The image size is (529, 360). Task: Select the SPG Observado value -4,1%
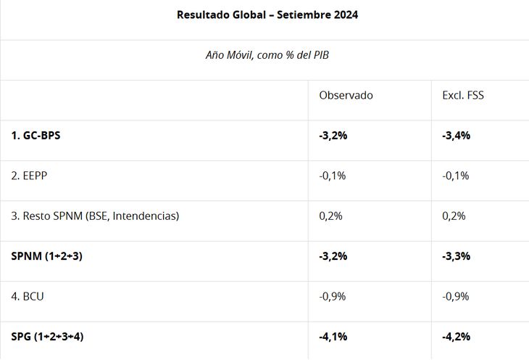tap(333, 337)
